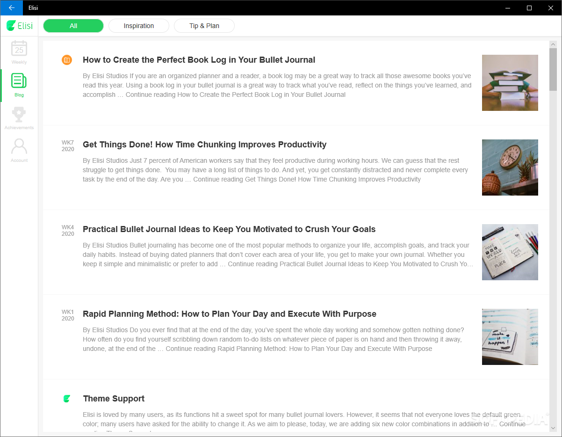Screen dimensions: 562x437
Task: Close the Elisi window
Action: coord(551,8)
